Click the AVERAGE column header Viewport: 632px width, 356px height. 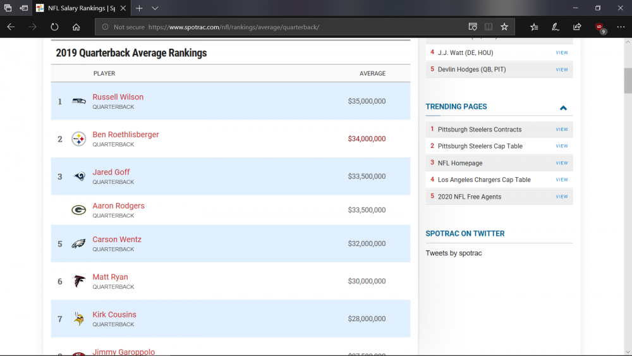pyautogui.click(x=372, y=73)
